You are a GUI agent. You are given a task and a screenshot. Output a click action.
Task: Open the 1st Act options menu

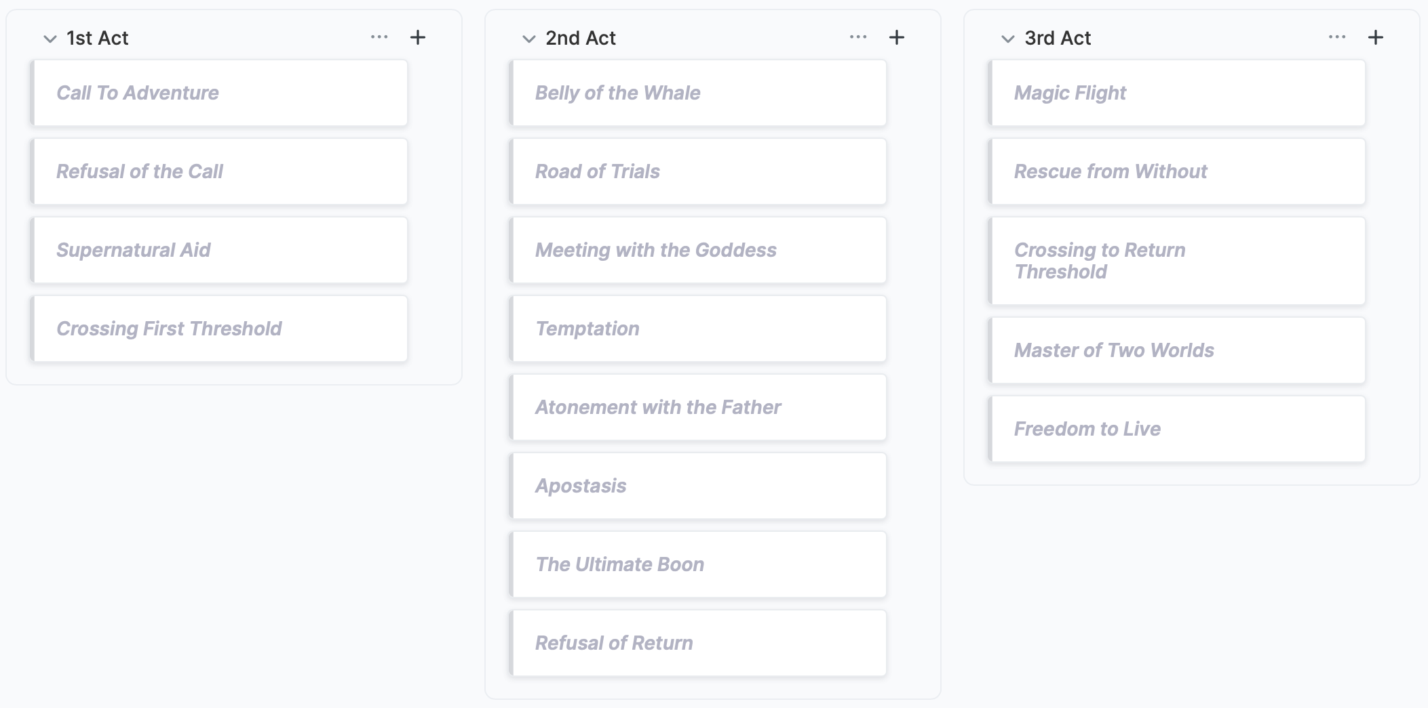point(379,37)
